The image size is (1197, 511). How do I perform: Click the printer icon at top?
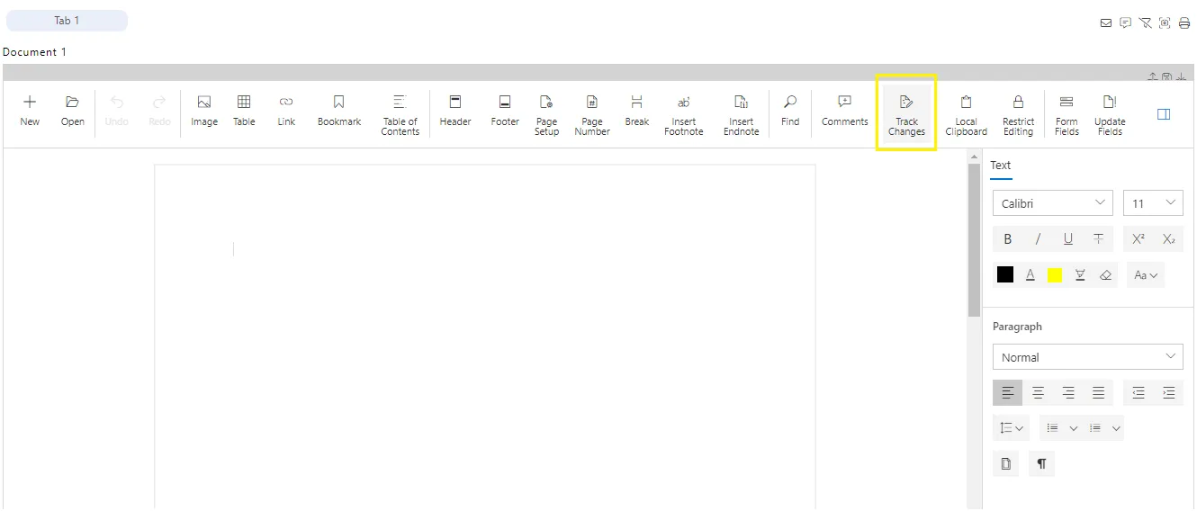[x=1184, y=23]
